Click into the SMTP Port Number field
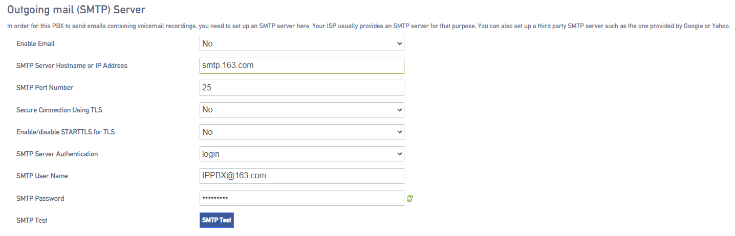Viewport: 735px width, 236px height. (x=302, y=87)
